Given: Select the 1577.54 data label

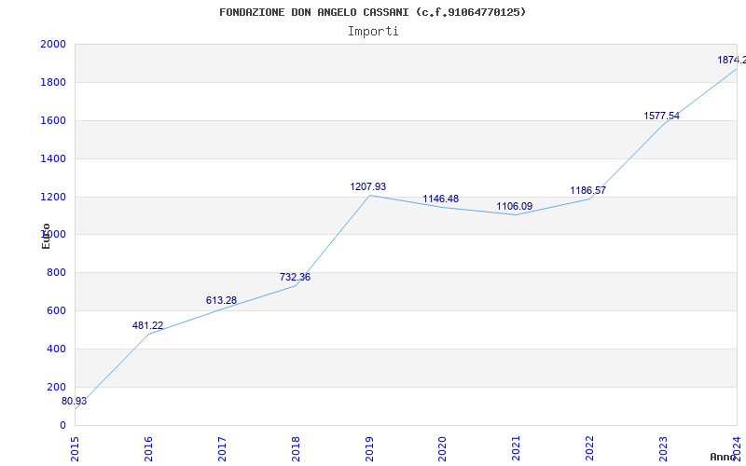Looking at the screenshot, I should coord(662,116).
